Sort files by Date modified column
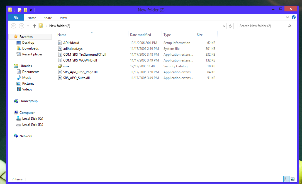This screenshot has width=302, height=184. pos(140,35)
